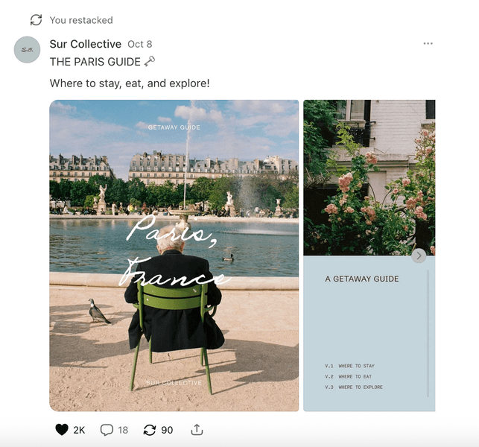Click the 90 restacks count
This screenshot has height=447, width=479.
[167, 430]
